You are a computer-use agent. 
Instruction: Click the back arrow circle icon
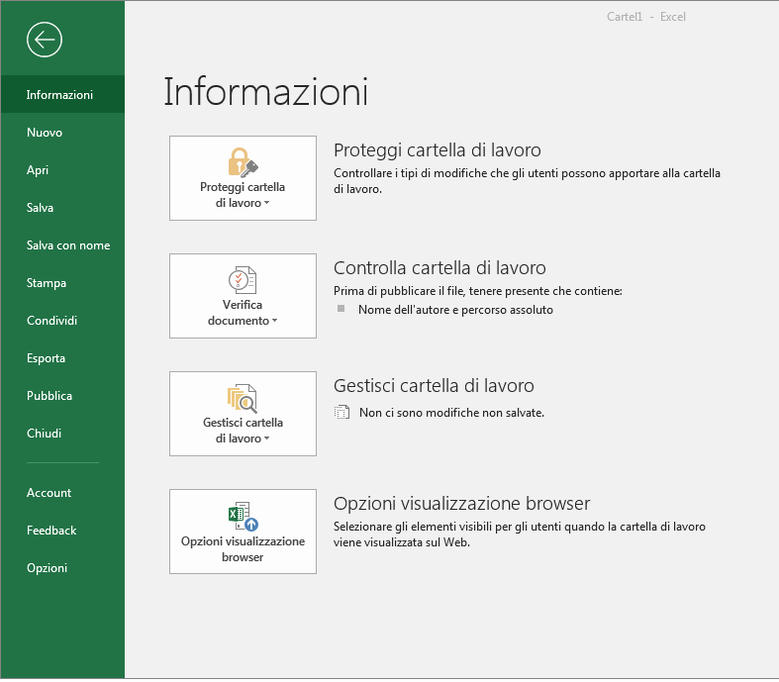pyautogui.click(x=45, y=40)
